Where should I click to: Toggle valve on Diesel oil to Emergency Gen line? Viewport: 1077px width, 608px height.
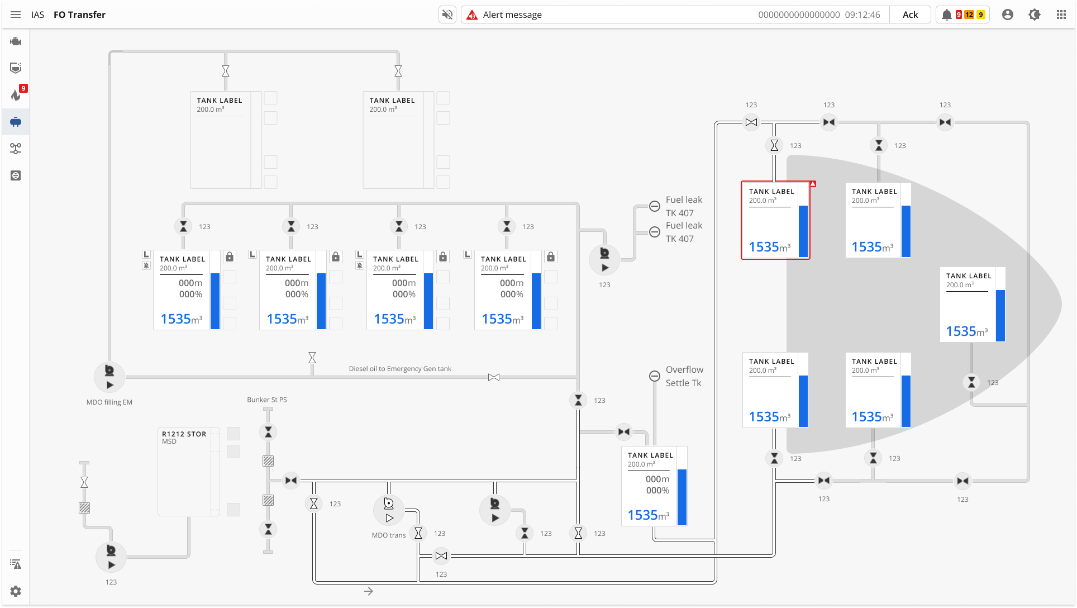coord(494,377)
